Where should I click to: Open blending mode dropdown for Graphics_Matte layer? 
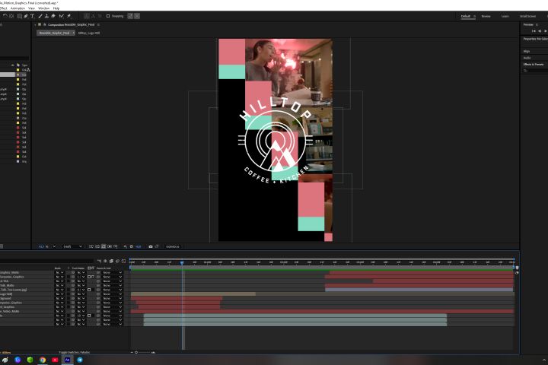pyautogui.click(x=60, y=272)
